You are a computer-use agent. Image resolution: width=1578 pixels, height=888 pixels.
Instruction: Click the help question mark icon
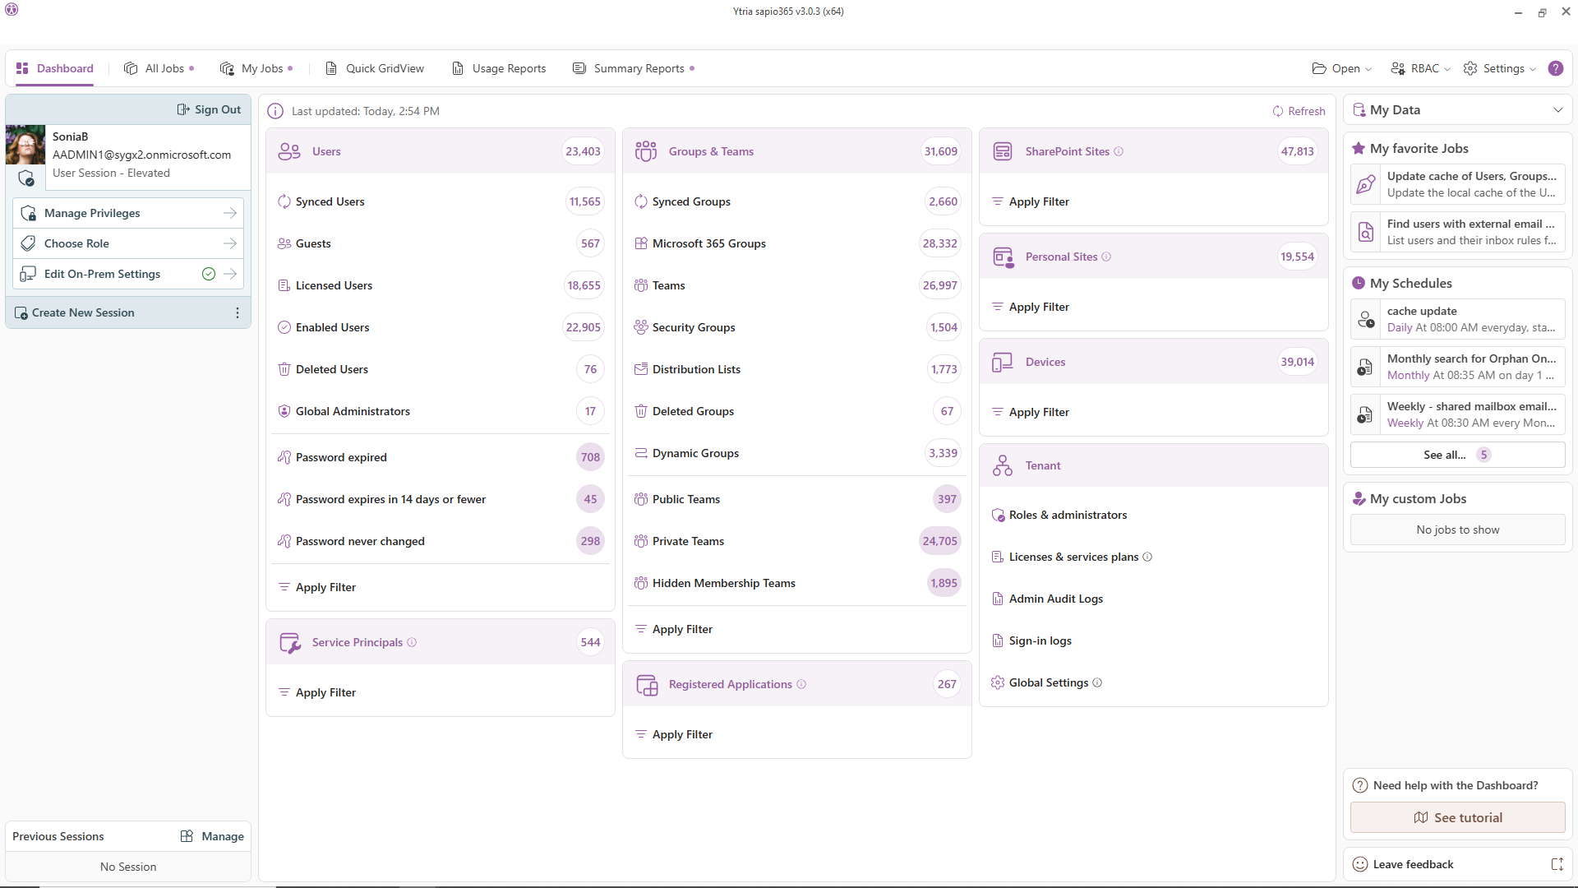coord(1556,68)
